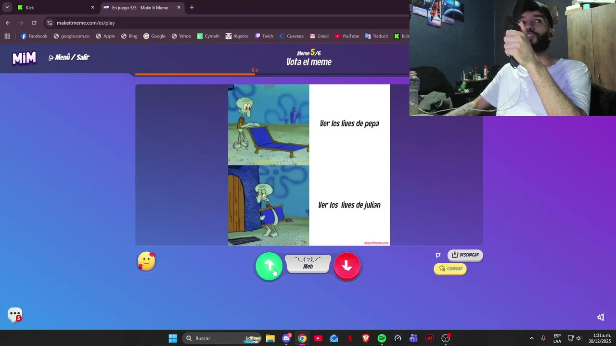
Task: Open the Traducir bookmark
Action: coord(376,36)
